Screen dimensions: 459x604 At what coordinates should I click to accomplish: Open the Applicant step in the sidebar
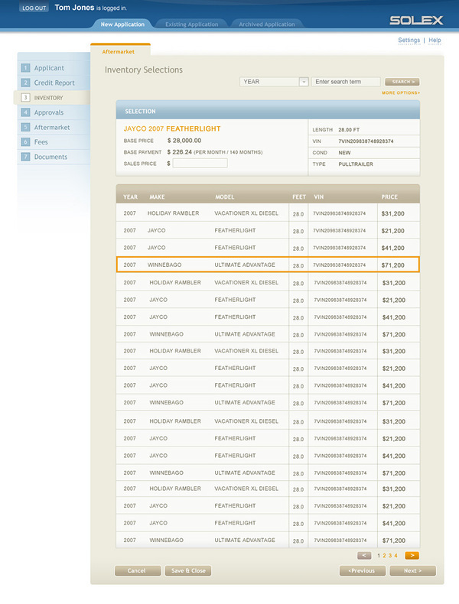tap(49, 68)
